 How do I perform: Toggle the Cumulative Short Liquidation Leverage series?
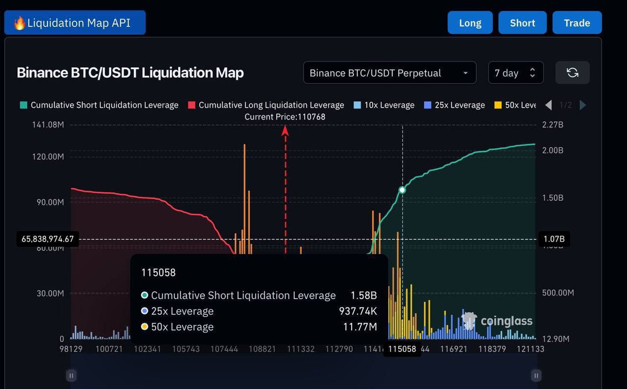[99, 105]
